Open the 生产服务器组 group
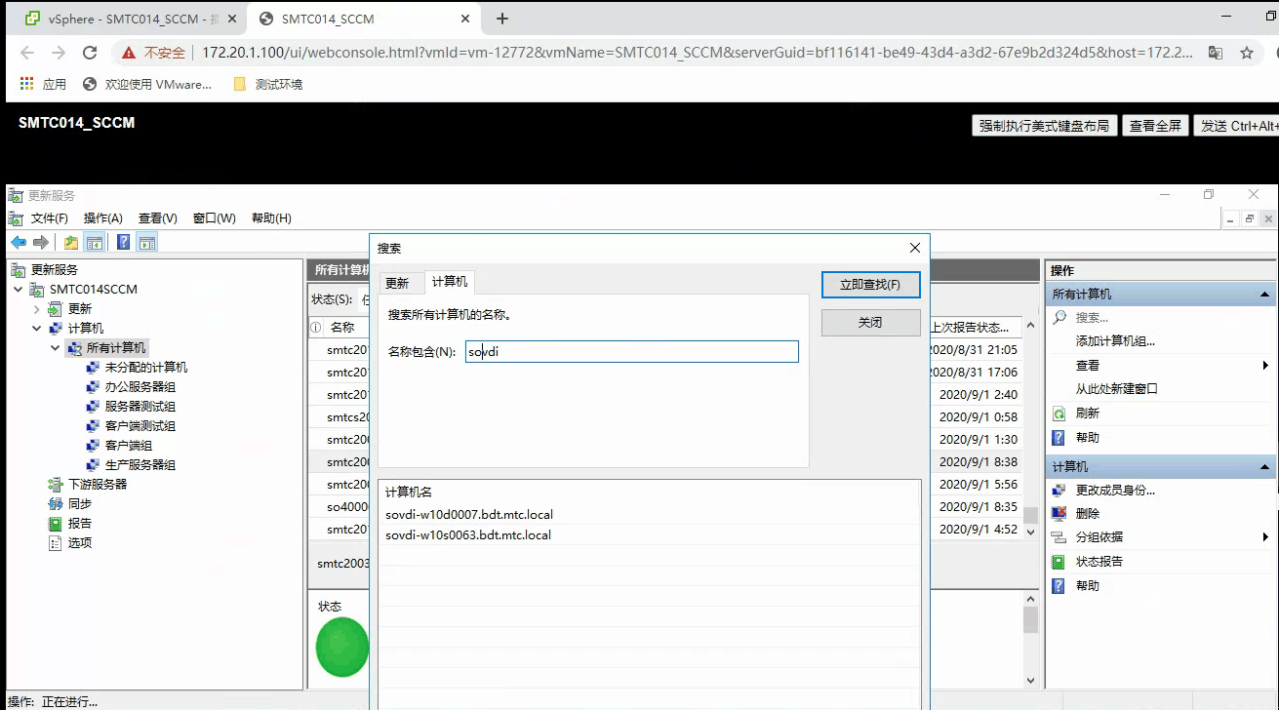The height and width of the screenshot is (710, 1279). 140,464
